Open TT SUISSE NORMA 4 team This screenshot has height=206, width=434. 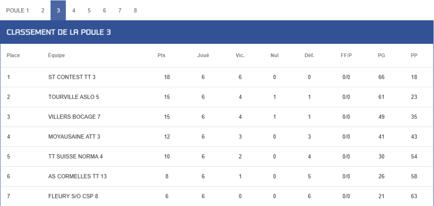coord(75,157)
